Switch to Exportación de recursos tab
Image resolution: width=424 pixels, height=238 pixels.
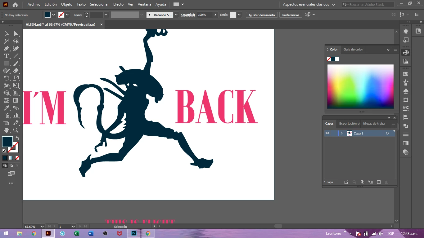tap(350, 124)
